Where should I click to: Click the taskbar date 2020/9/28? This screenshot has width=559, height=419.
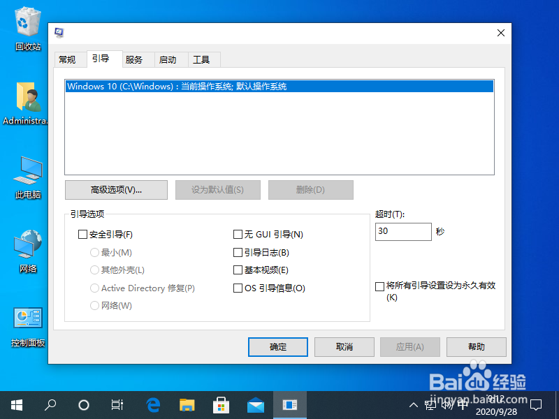pos(496,411)
